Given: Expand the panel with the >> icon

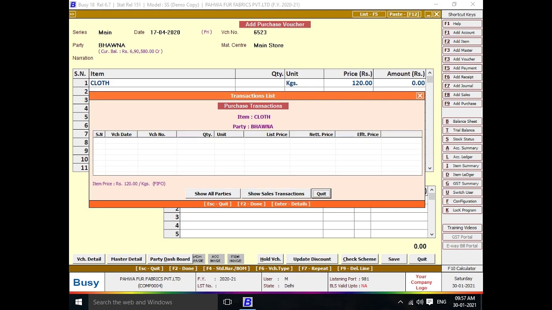Looking at the screenshot, I should (72, 14).
